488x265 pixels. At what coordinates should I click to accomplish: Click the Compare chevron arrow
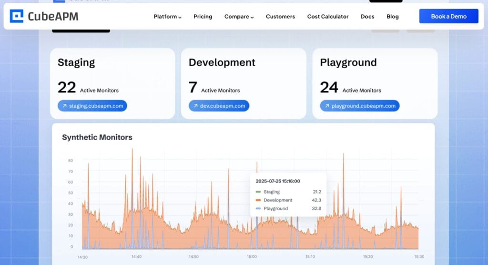click(252, 17)
